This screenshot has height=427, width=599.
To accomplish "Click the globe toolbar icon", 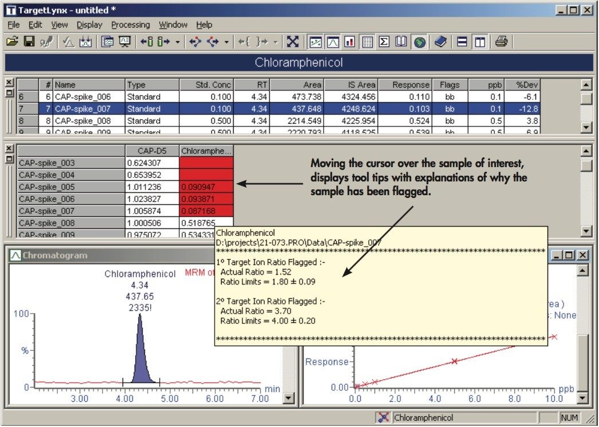I will click(x=419, y=41).
